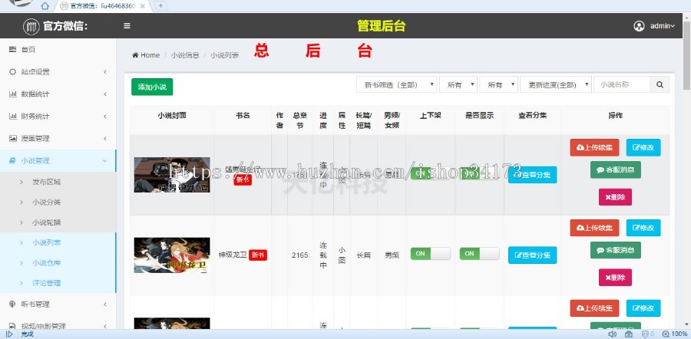Click the 数据统计 chart icon
The image size is (691, 339).
12,94
